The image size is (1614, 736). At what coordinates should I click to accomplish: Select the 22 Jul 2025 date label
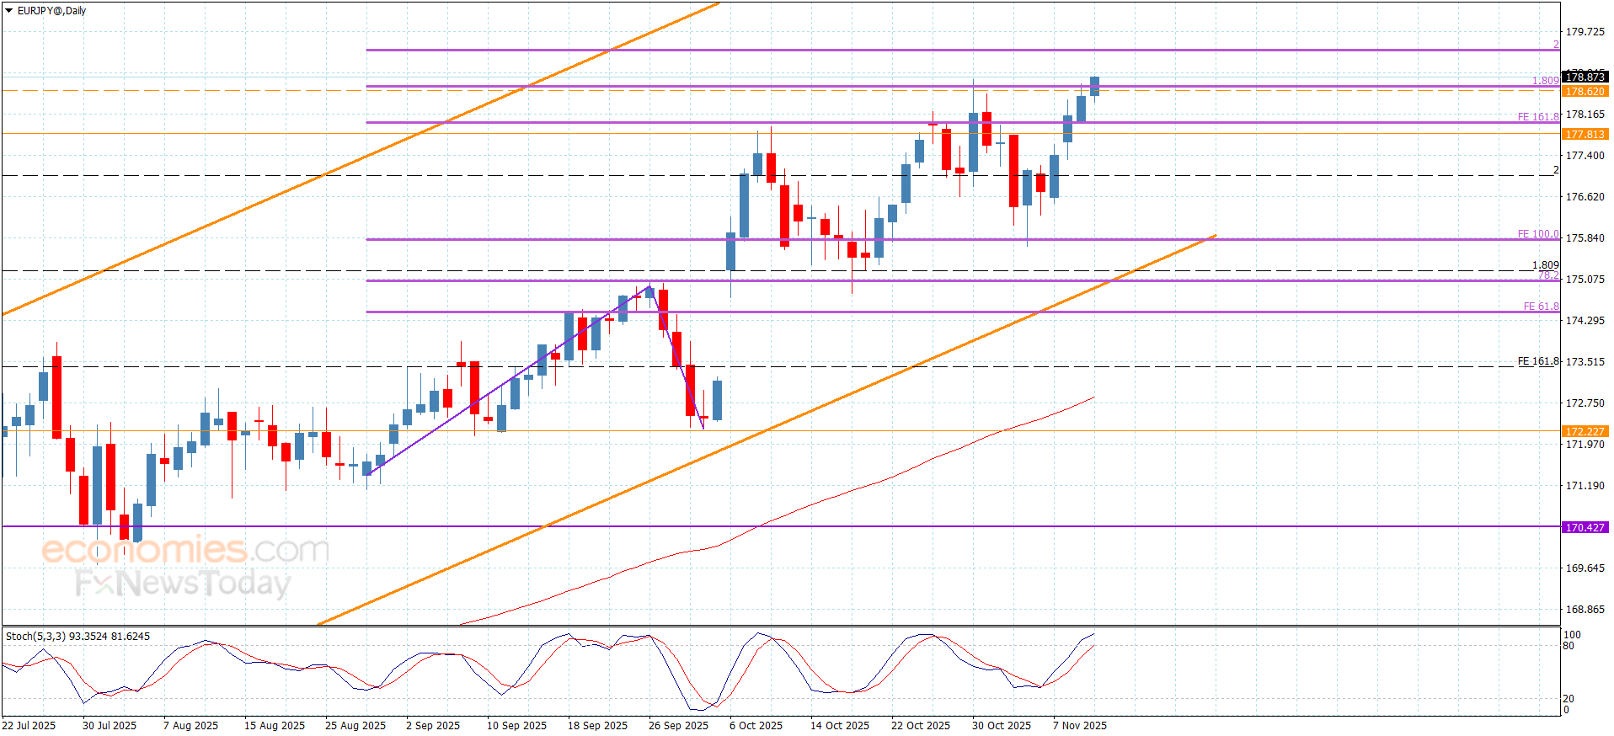coord(29,726)
